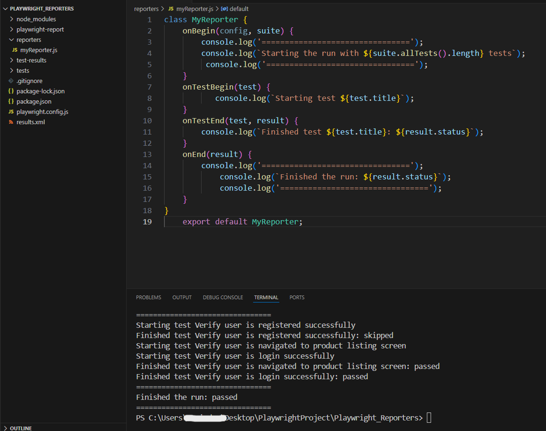546x431 pixels.
Task: Click the RSS icon beside results.xml
Action: click(11, 122)
